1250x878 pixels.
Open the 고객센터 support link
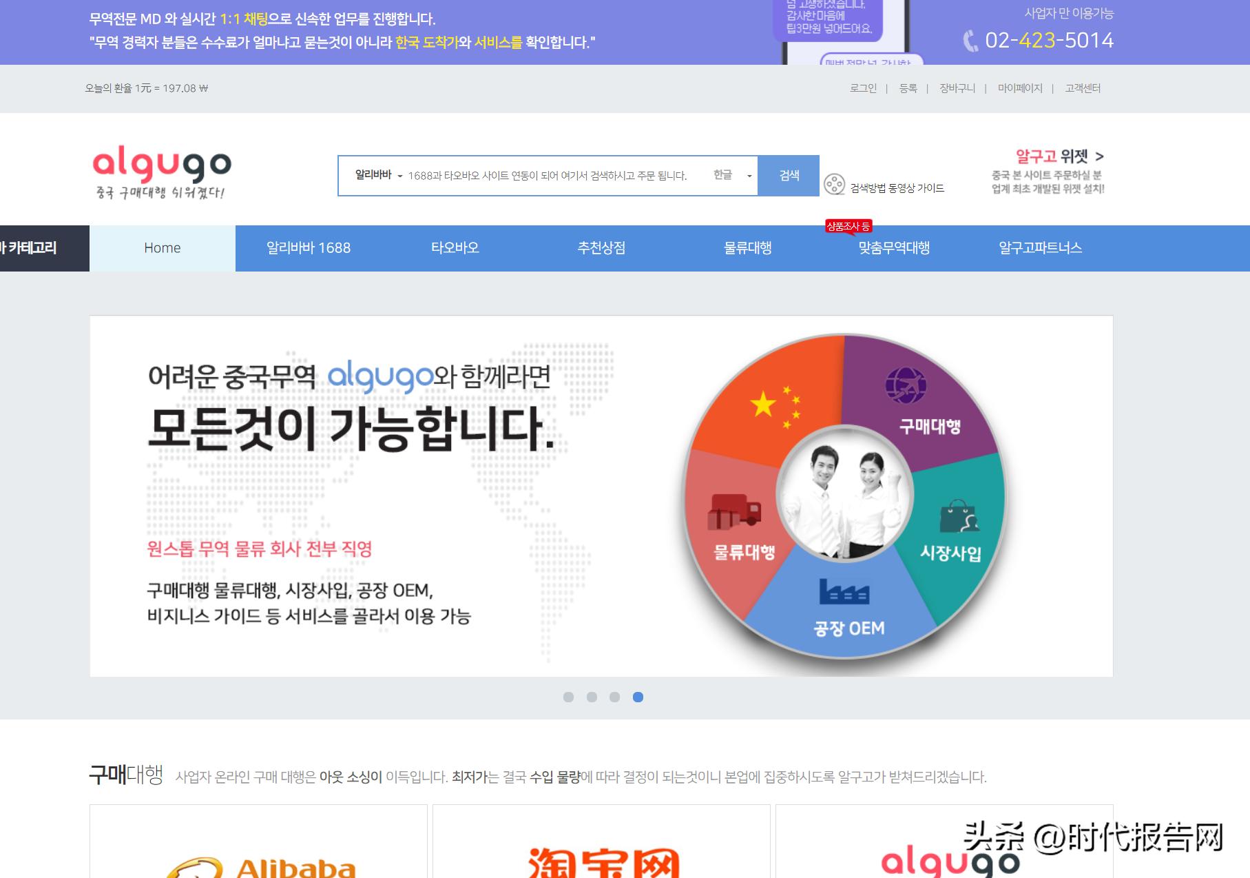(x=1083, y=88)
